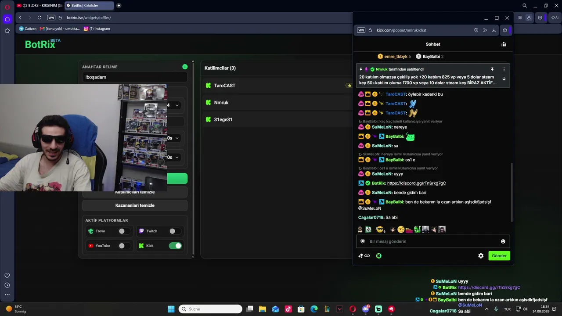Open history clock in Opera sidebar
The width and height of the screenshot is (562, 316).
(7, 285)
